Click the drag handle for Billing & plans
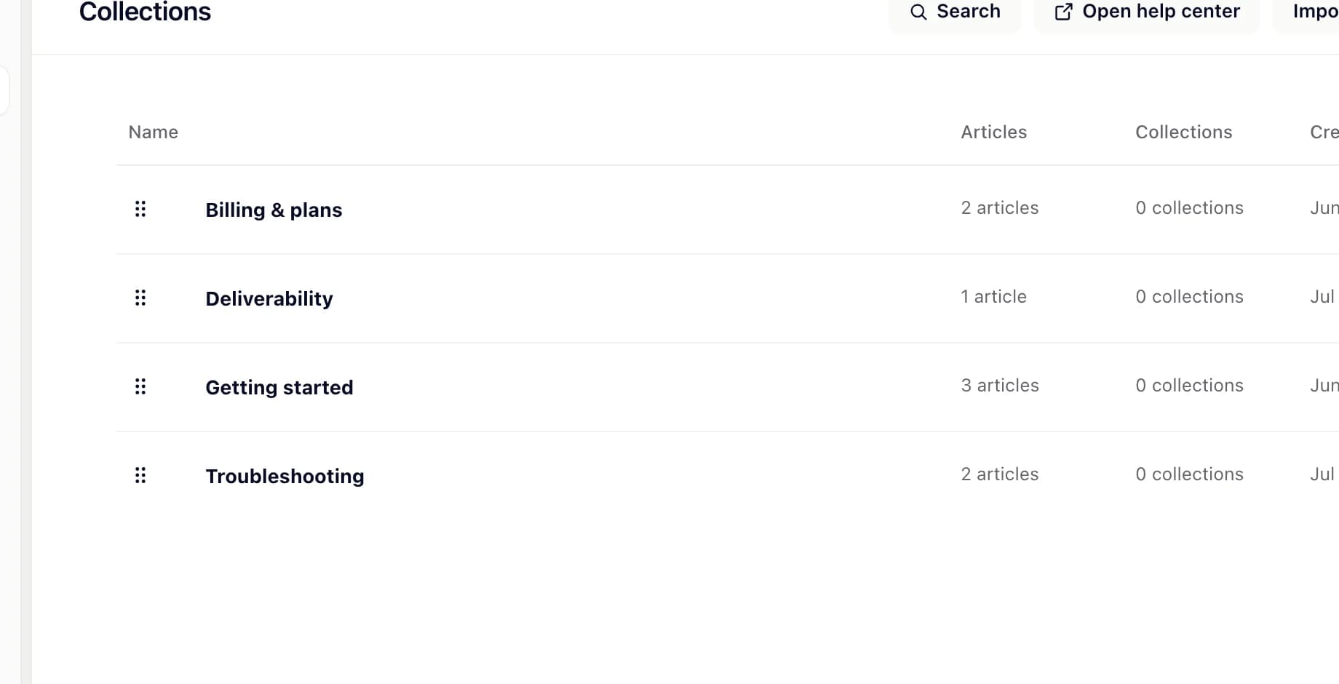 [x=140, y=210]
